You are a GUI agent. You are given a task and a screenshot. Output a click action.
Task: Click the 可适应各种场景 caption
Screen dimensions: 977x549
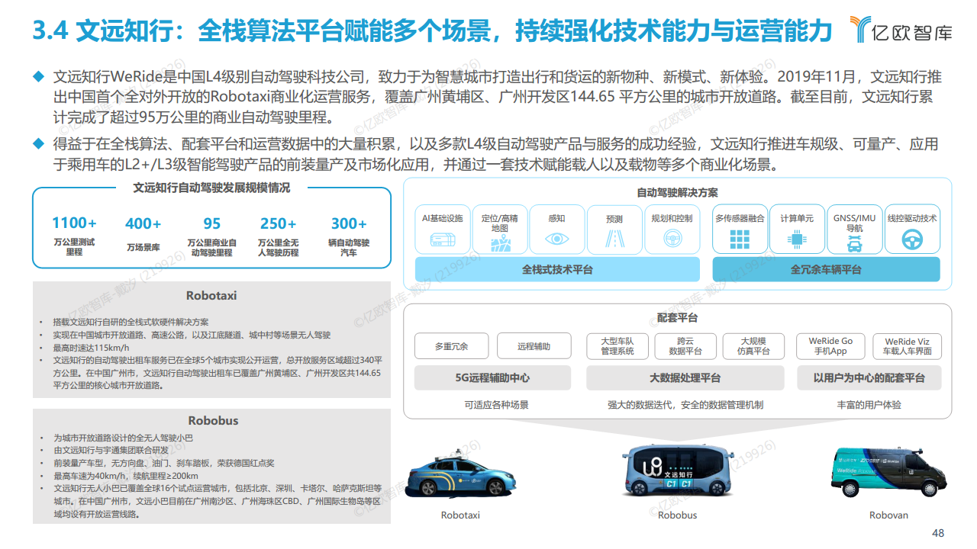[497, 405]
